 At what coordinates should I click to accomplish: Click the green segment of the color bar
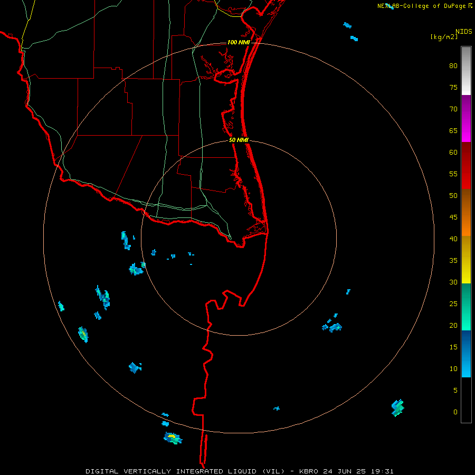(466, 307)
